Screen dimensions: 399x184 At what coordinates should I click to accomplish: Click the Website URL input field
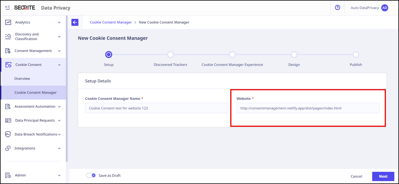(308, 108)
